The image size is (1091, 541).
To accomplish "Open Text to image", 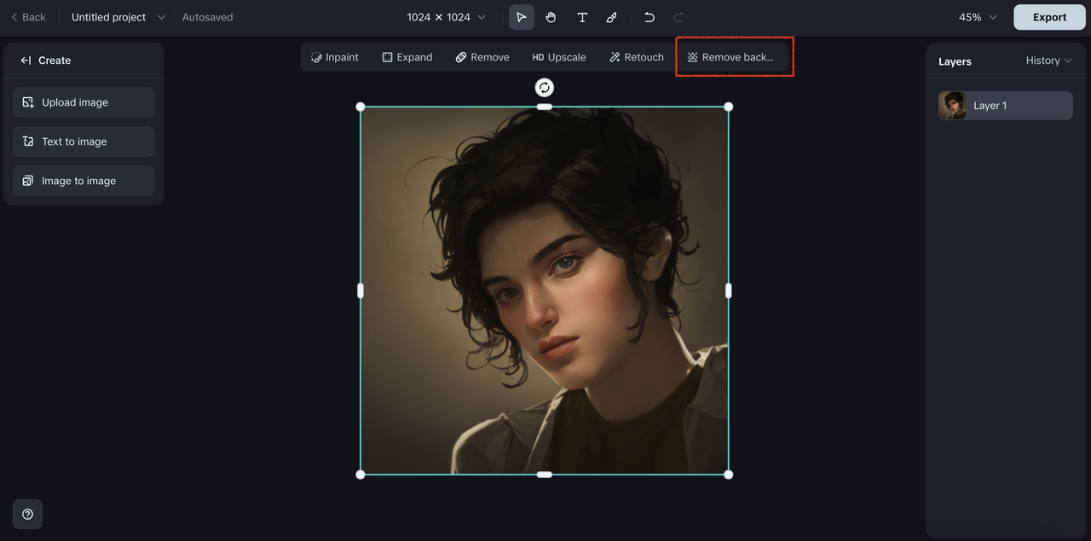I will [x=84, y=141].
